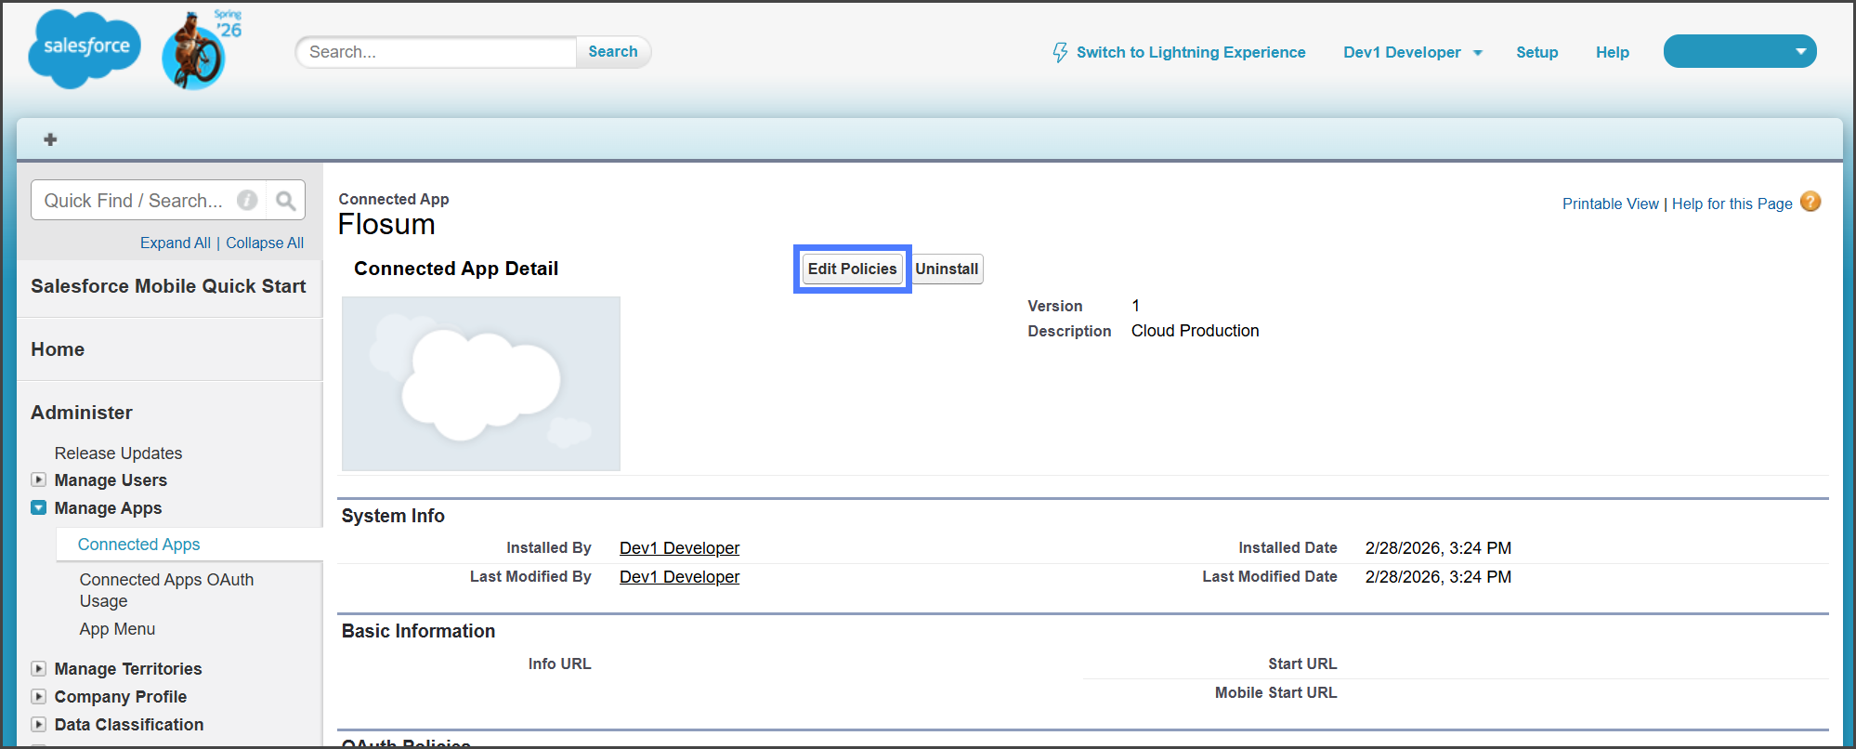Expand the Manage Users section
This screenshot has height=749, width=1856.
38,480
